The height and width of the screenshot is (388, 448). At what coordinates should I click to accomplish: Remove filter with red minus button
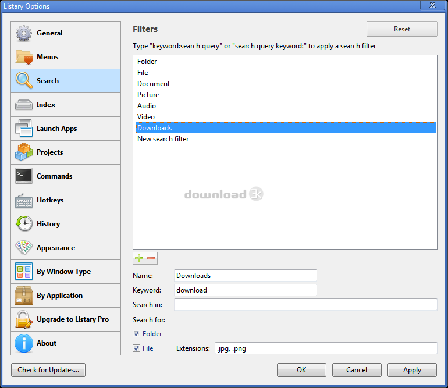pos(151,258)
